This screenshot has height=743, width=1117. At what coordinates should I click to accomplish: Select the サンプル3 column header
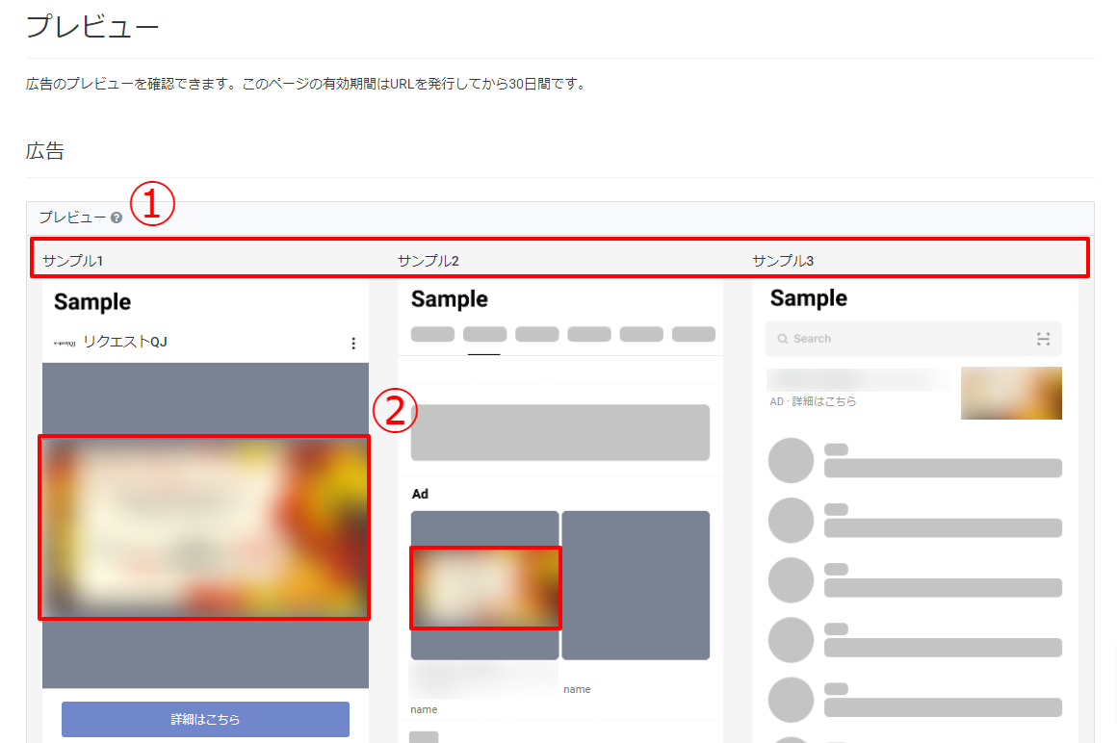(783, 261)
